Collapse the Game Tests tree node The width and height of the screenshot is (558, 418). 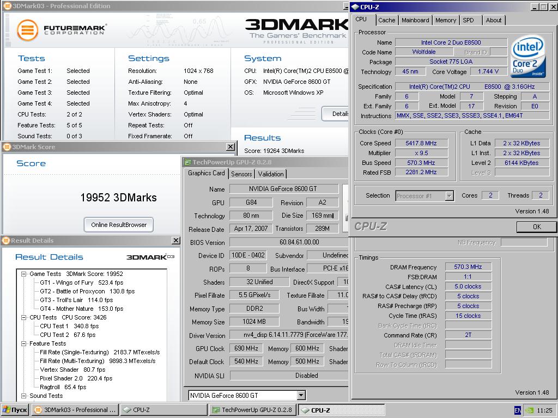click(x=23, y=274)
